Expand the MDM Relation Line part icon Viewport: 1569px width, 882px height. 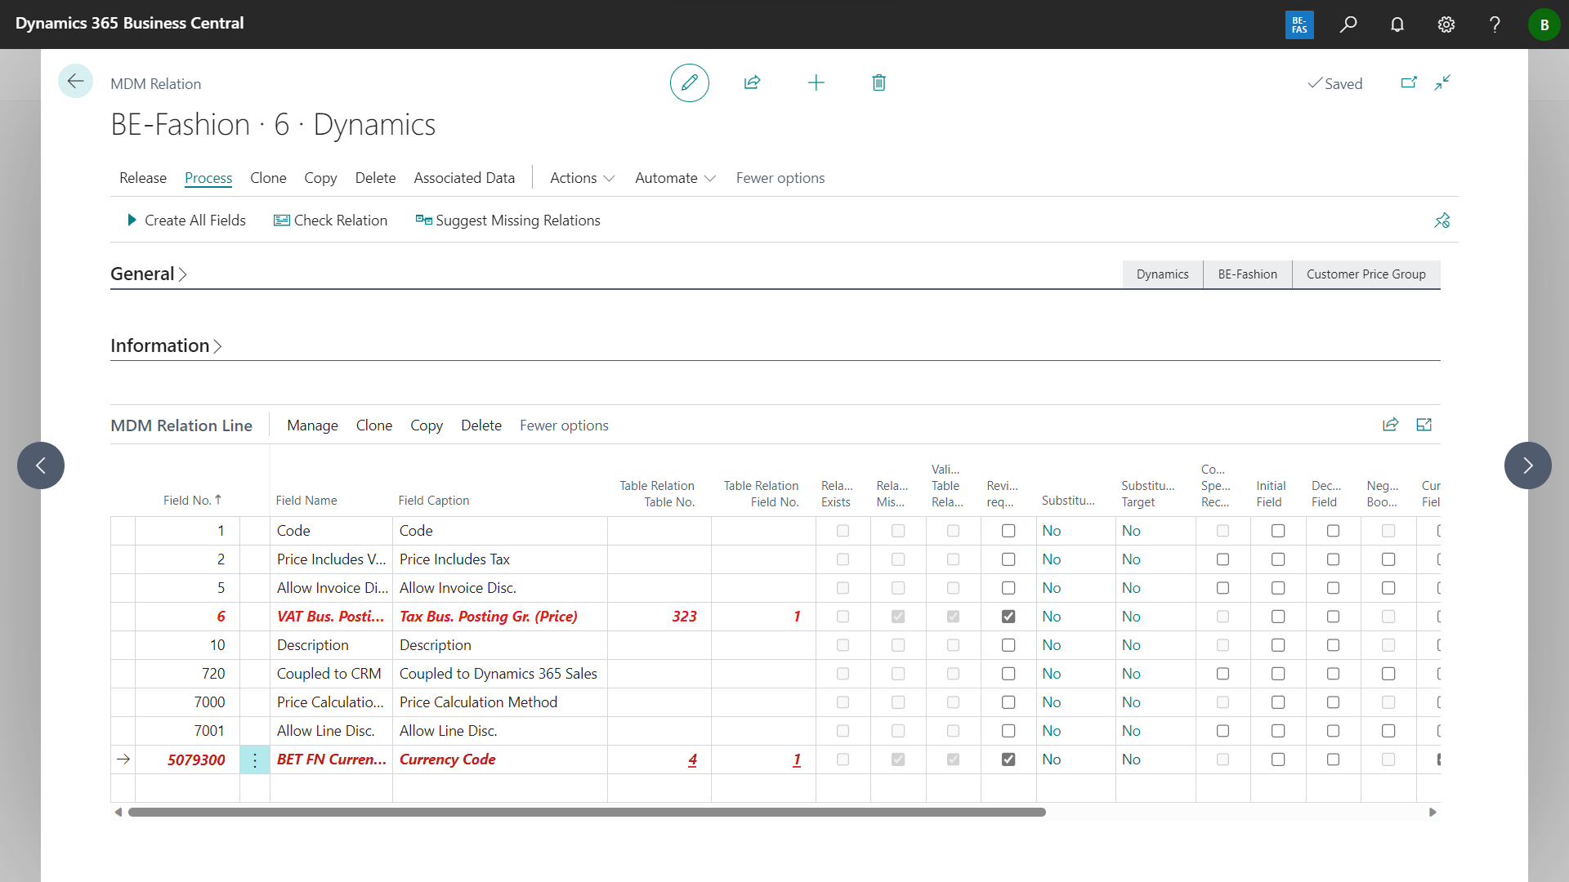point(1424,425)
